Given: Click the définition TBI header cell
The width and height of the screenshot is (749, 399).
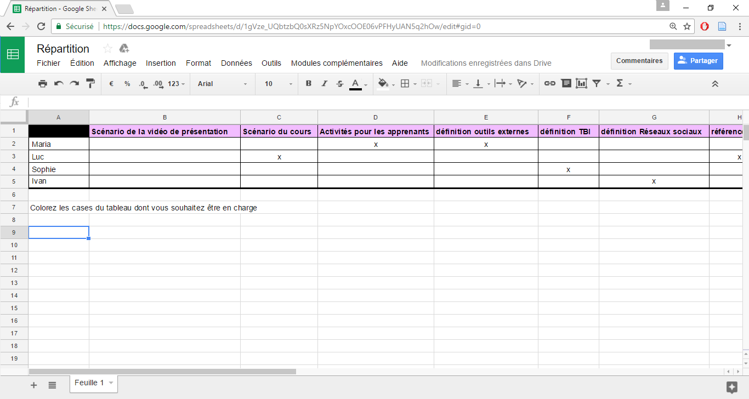Looking at the screenshot, I should (x=569, y=132).
